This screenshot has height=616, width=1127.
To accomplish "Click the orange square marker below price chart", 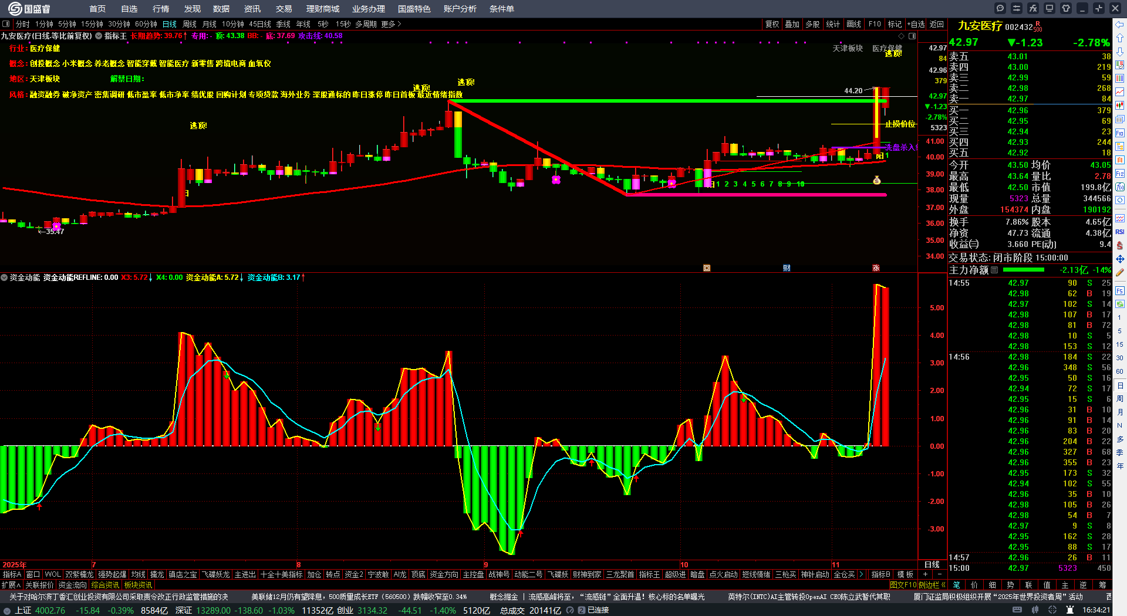I will pos(707,268).
